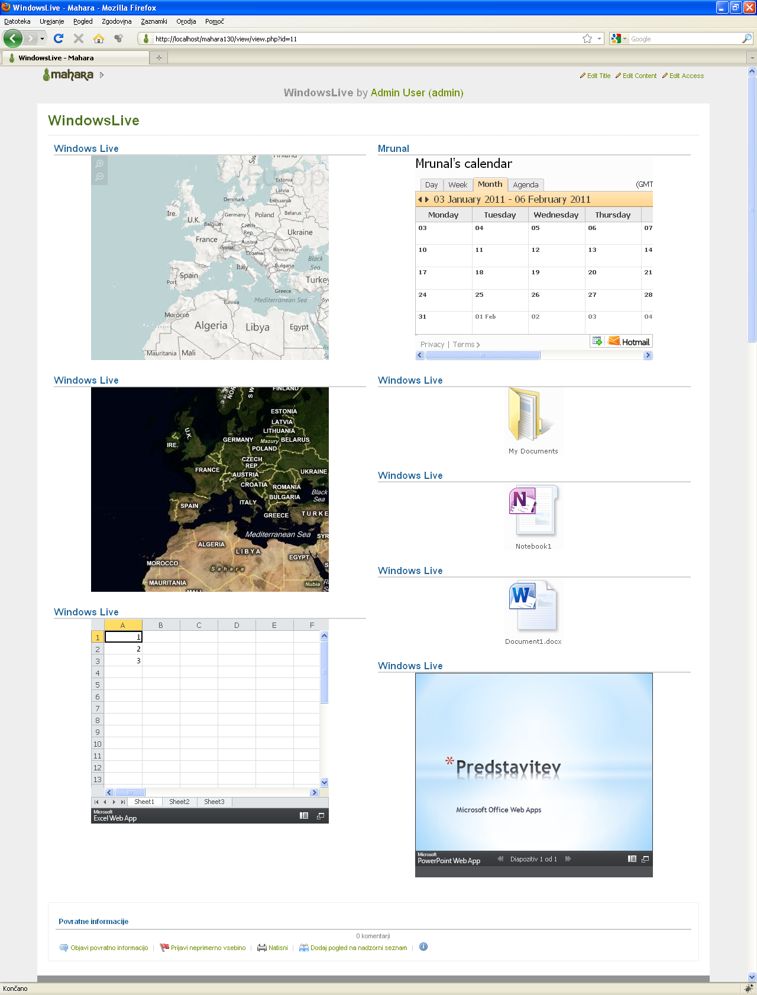
Task: Open the Urejanje menu
Action: (x=51, y=21)
